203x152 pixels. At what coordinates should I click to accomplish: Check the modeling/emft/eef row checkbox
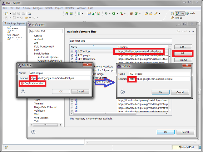pos(72,108)
